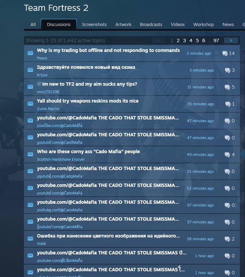The image size is (245, 277).
Task: Jump to page 5 of topics
Action: [197, 40]
